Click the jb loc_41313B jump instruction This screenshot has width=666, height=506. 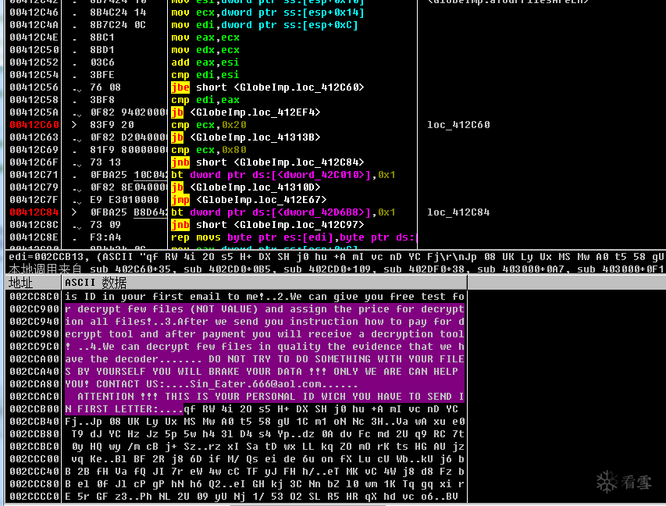tap(246, 137)
